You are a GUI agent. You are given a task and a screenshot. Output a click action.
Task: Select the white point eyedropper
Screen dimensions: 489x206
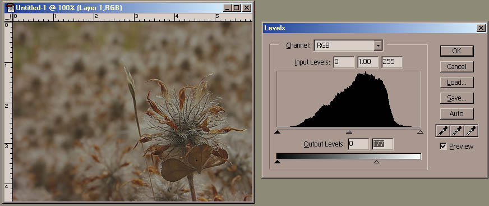click(x=471, y=131)
